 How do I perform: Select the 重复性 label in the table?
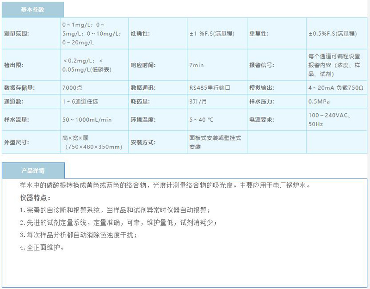(x=259, y=34)
